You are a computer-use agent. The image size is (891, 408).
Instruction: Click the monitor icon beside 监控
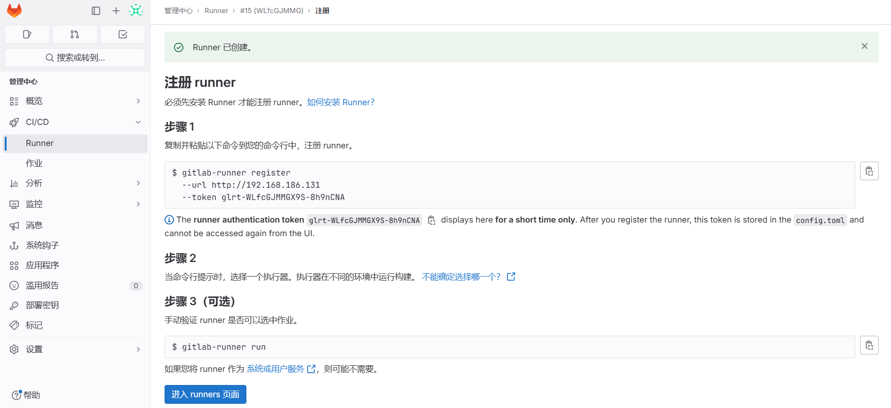[x=14, y=205]
